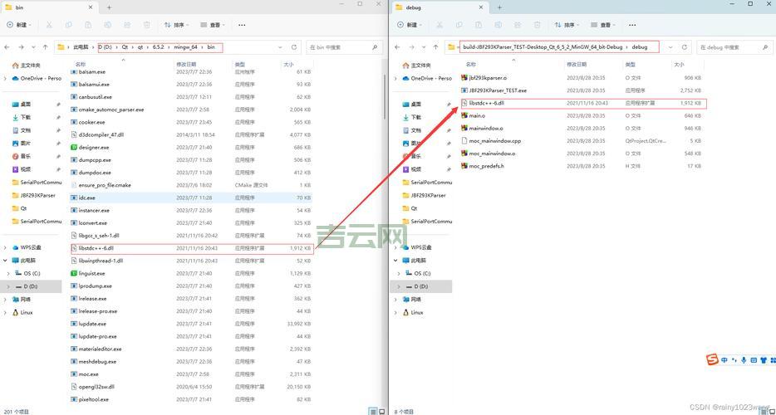Expand OS (C:) in the bin window sidebar
The image size is (776, 415).
tap(8, 274)
